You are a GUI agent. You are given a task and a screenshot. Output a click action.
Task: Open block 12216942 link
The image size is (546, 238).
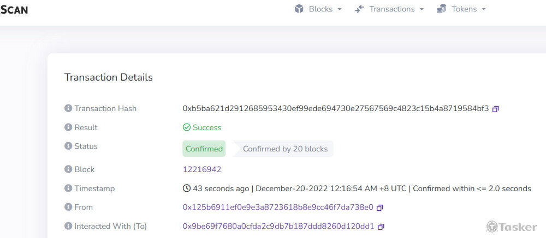point(202,169)
